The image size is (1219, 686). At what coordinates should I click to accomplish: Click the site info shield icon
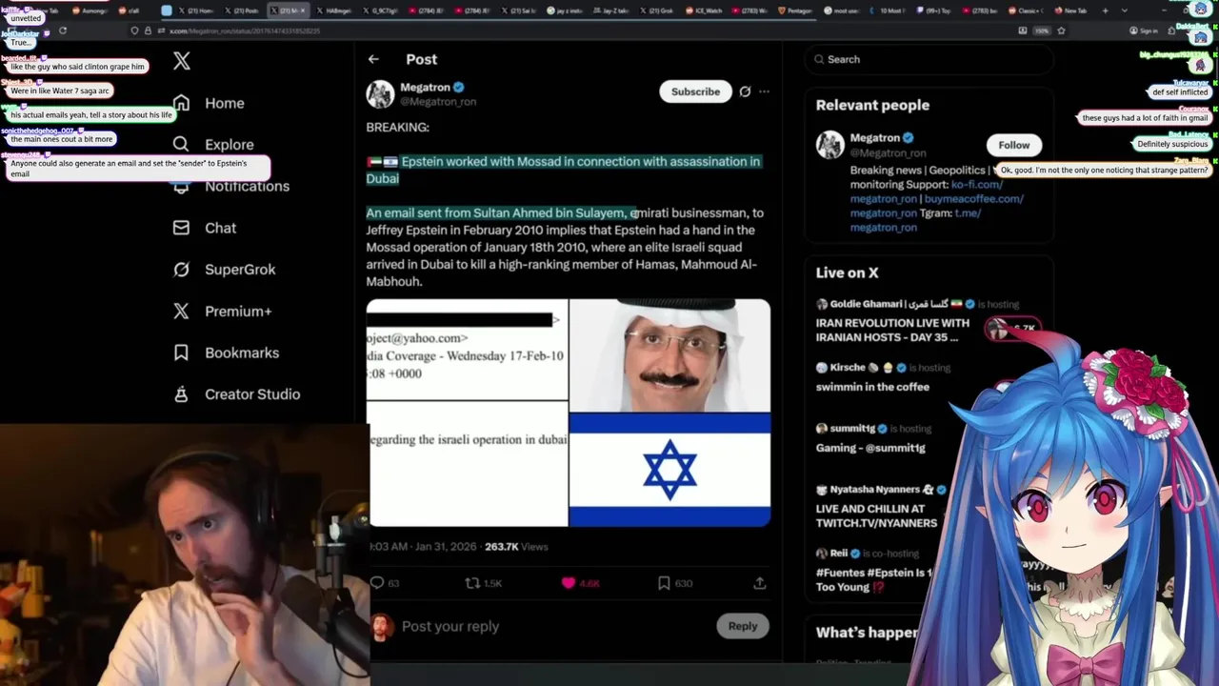coord(134,30)
